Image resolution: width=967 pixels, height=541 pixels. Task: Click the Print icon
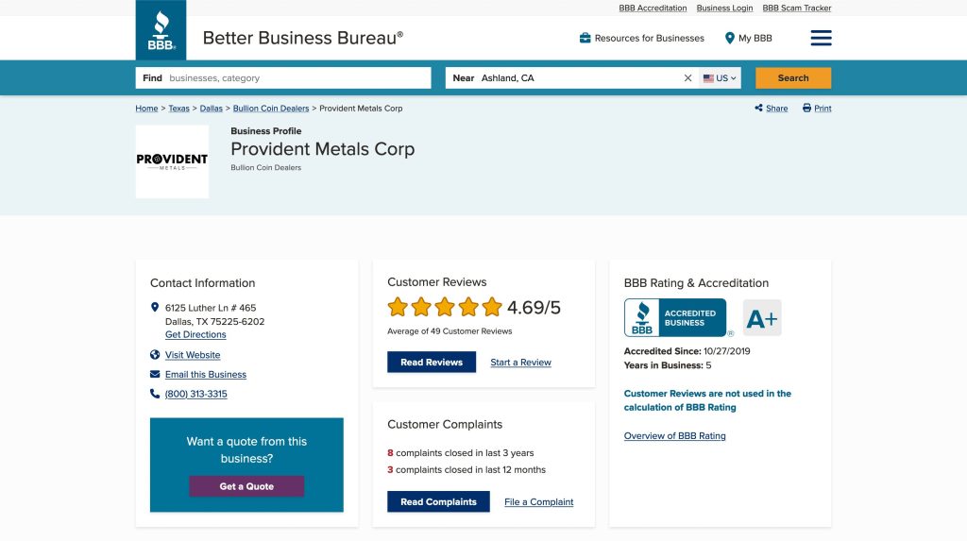pos(807,109)
